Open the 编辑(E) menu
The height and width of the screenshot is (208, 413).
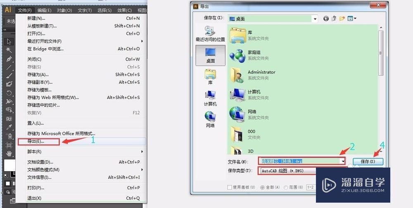[44, 10]
